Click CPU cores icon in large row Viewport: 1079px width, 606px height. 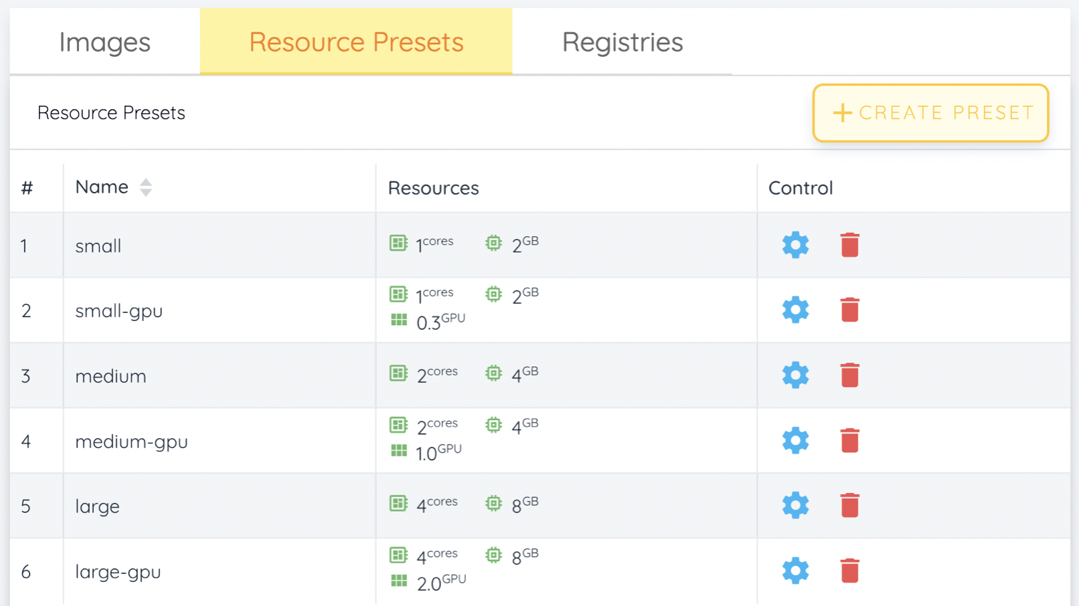coord(398,503)
